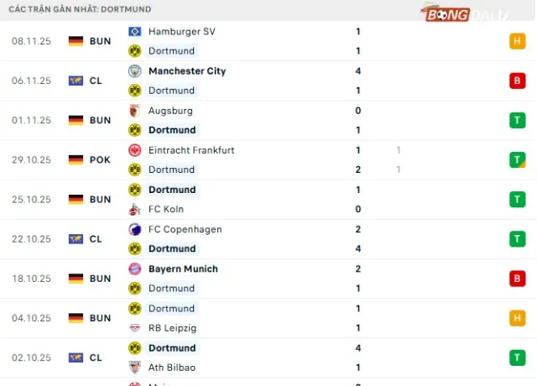Select the 06.11.25 CL competition label
Screen dimensions: 537x386
point(96,81)
